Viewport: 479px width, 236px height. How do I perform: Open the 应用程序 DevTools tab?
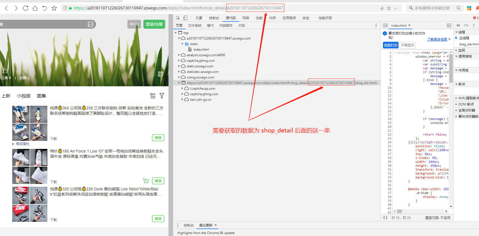[x=289, y=18]
